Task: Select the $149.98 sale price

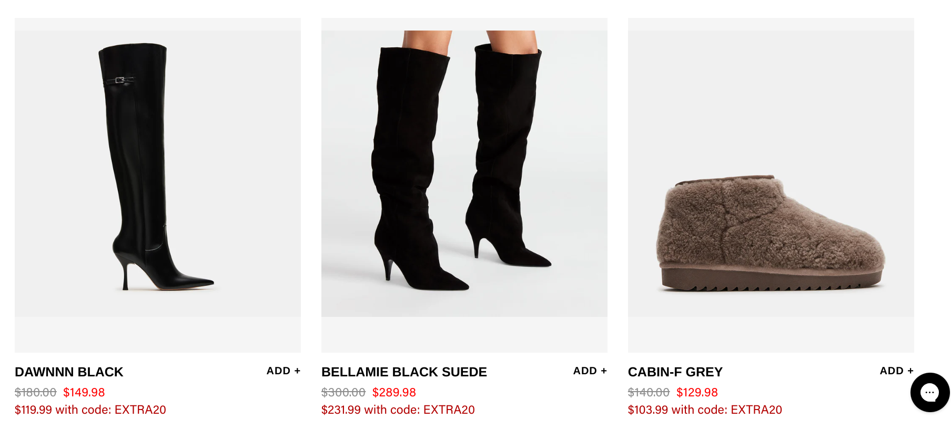Action: (x=84, y=392)
